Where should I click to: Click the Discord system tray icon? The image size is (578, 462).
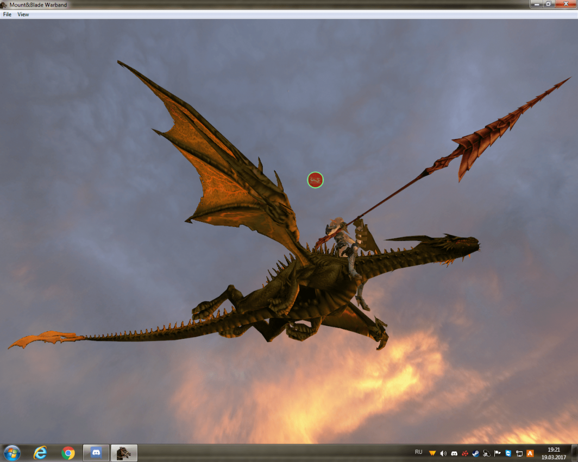(454, 453)
